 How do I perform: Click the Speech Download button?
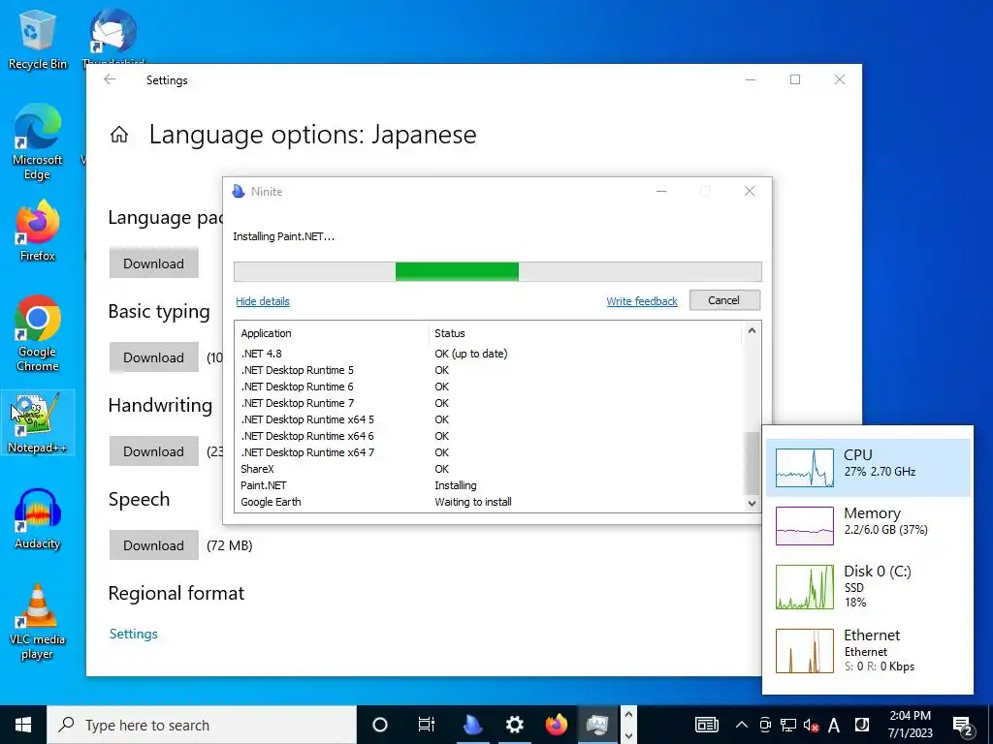[154, 545]
